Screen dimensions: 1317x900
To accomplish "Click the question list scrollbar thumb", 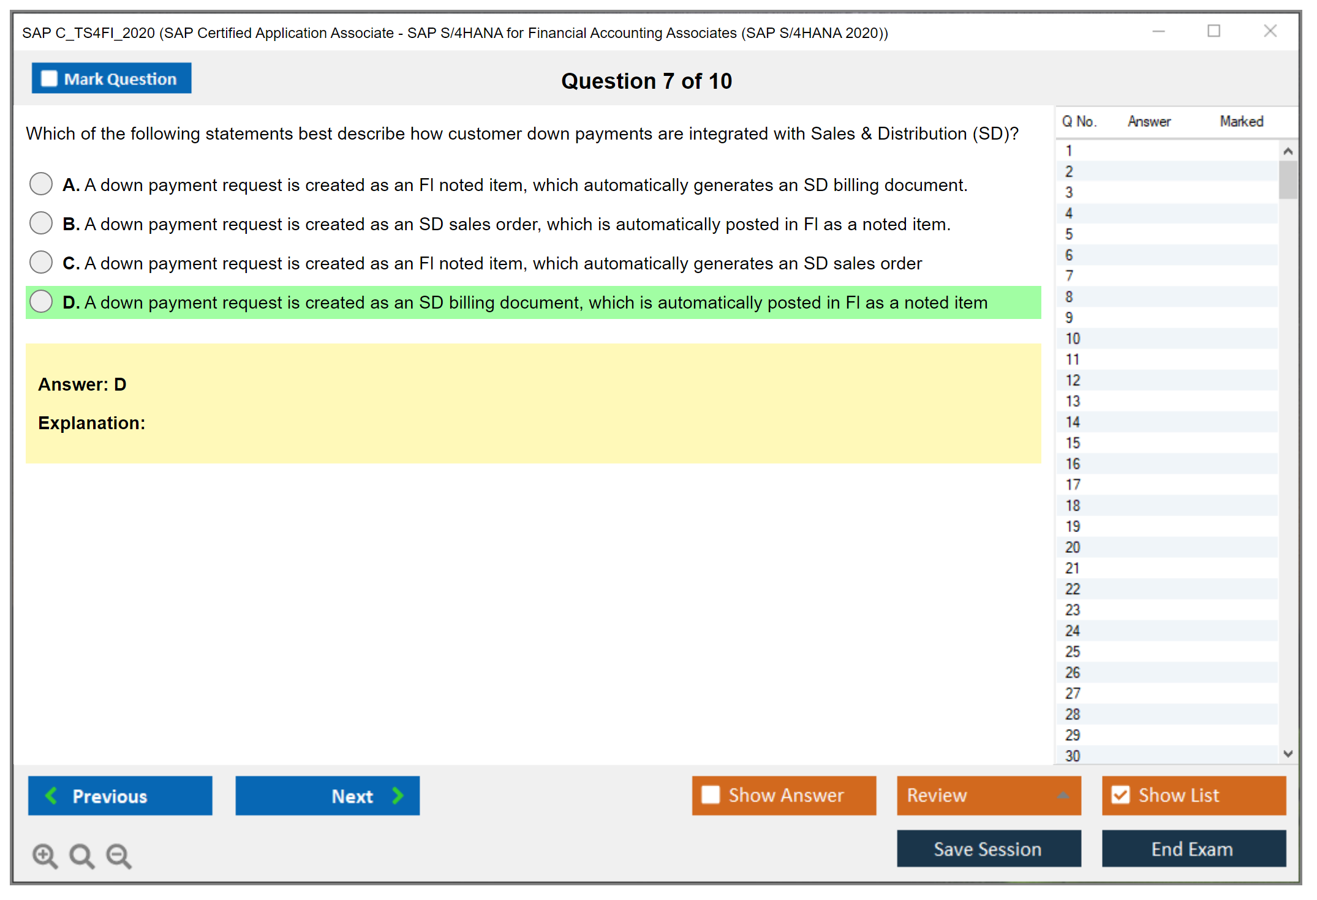I will point(1288,179).
